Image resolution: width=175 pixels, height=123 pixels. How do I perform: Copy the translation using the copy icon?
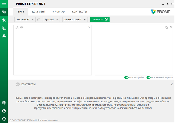[166, 27]
